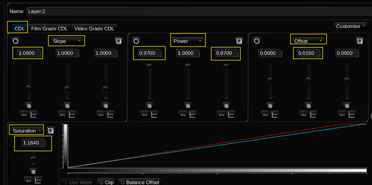
Task: Click the Power red value field
Action: tap(149, 53)
